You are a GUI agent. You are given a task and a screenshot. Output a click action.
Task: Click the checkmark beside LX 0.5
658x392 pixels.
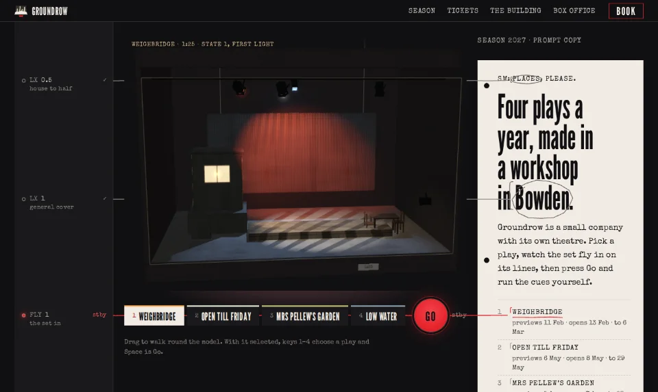tap(104, 79)
